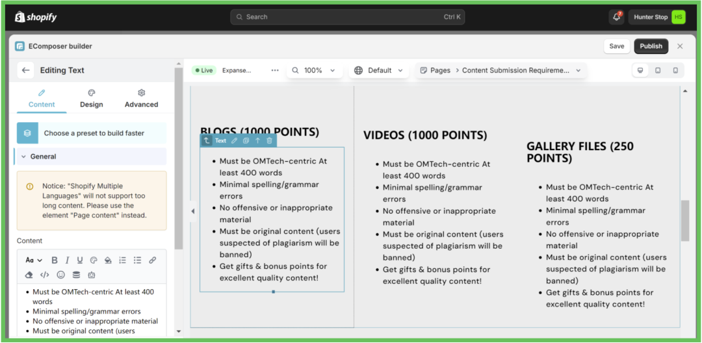Click the underline formatting icon

click(80, 260)
